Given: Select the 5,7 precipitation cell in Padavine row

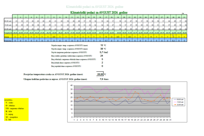Looking at the screenshot, I should pos(106,40).
